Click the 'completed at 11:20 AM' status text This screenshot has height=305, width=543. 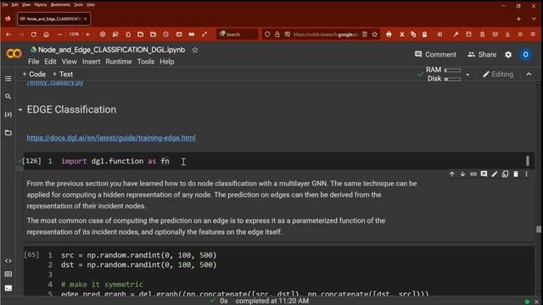272,301
